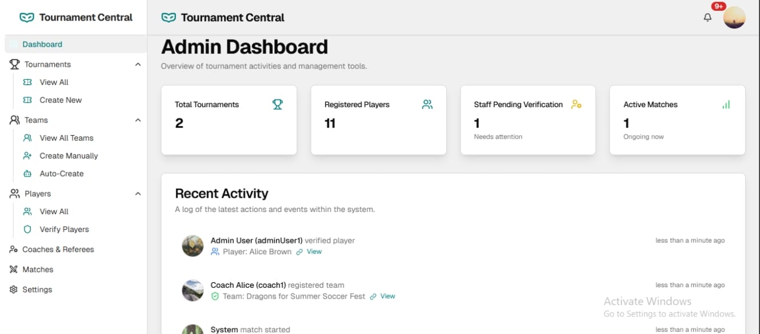Collapse the Players section chevron
The height and width of the screenshot is (334, 760).
(x=138, y=194)
